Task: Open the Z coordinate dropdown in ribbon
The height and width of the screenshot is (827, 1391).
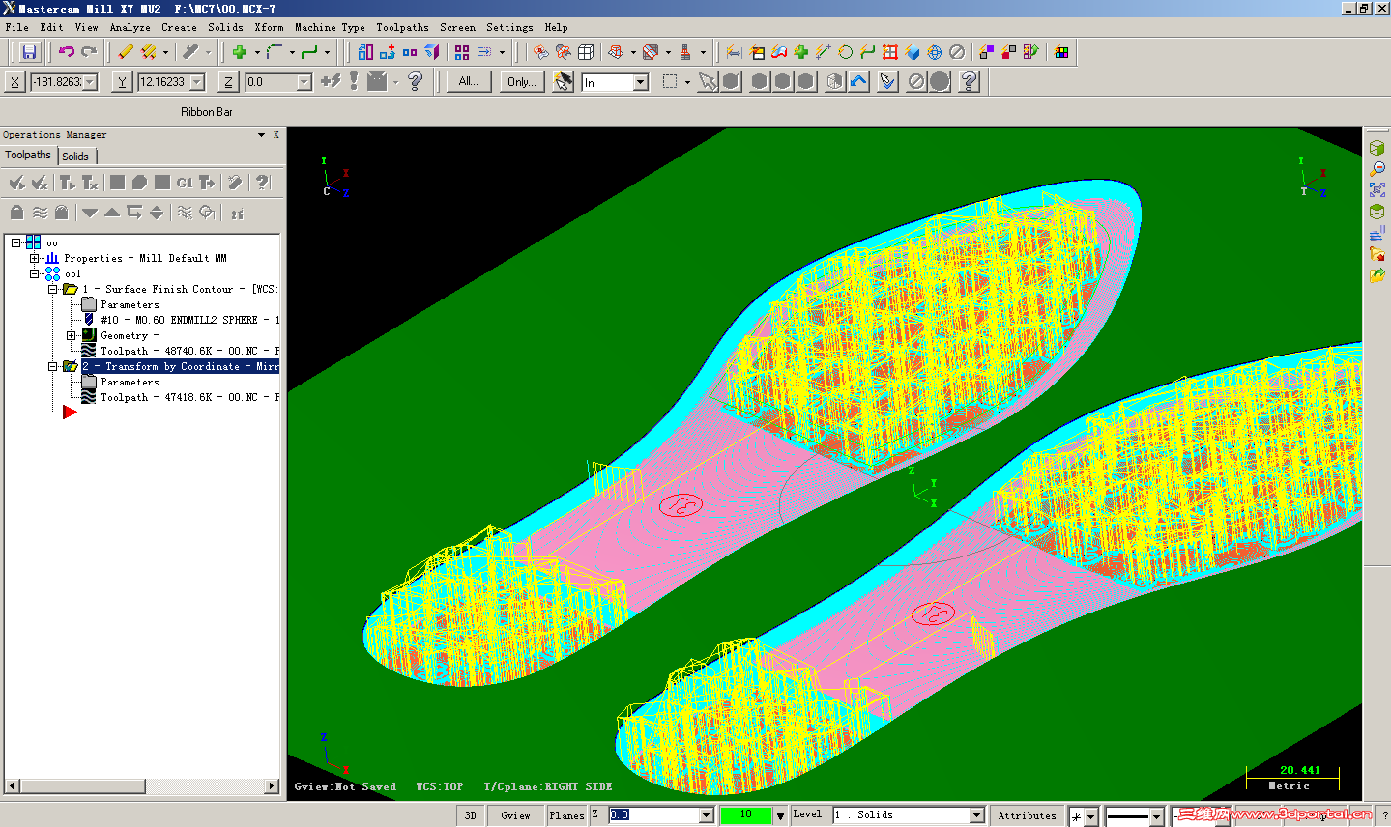Action: (304, 82)
